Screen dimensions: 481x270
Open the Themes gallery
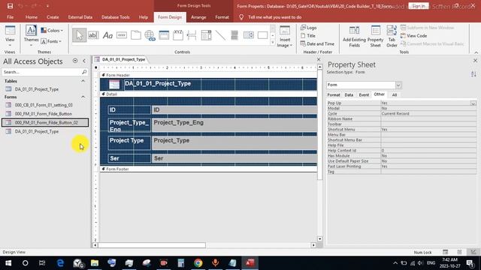(x=31, y=36)
